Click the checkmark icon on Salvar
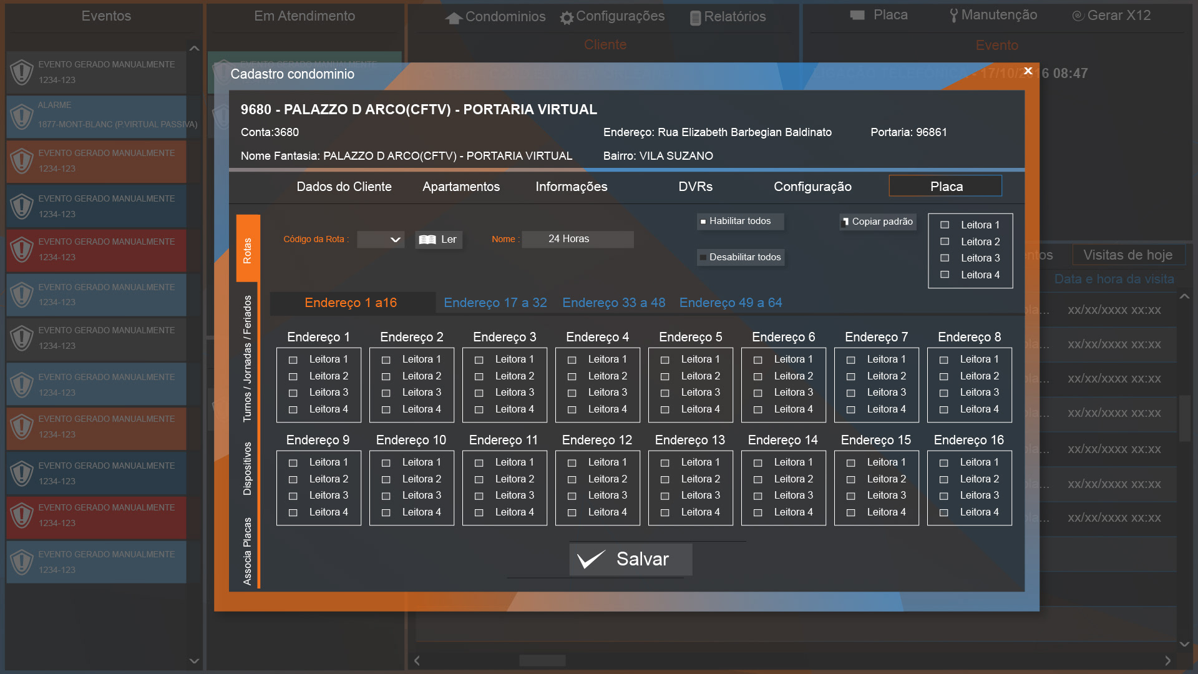The width and height of the screenshot is (1198, 674). tap(591, 559)
